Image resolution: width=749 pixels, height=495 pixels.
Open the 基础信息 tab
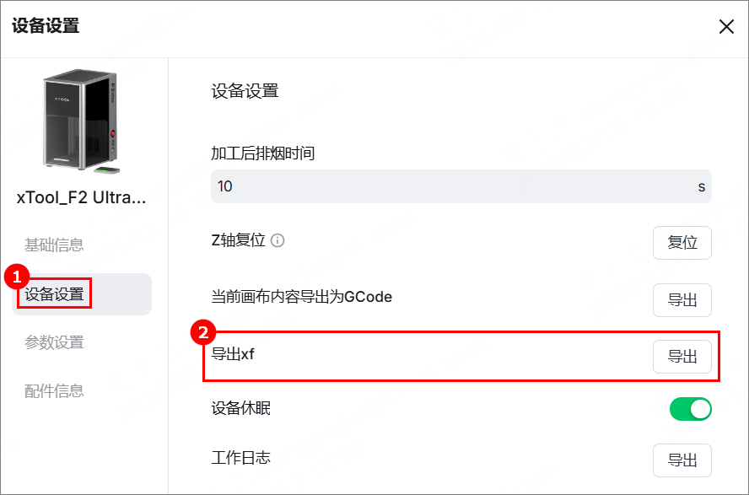tap(54, 245)
